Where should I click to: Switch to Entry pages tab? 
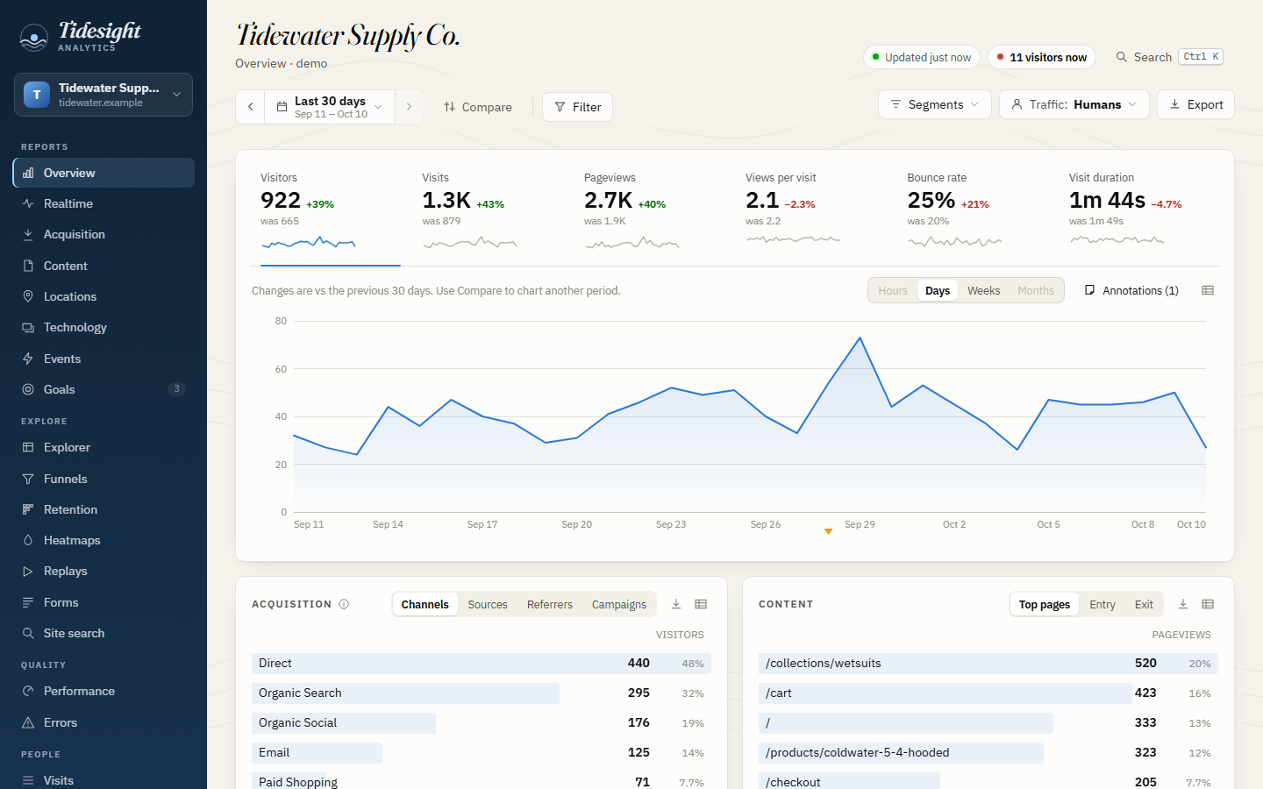click(x=1102, y=604)
